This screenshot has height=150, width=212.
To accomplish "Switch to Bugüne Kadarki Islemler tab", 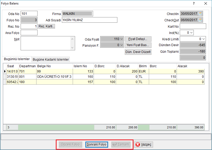I will 51,60.
